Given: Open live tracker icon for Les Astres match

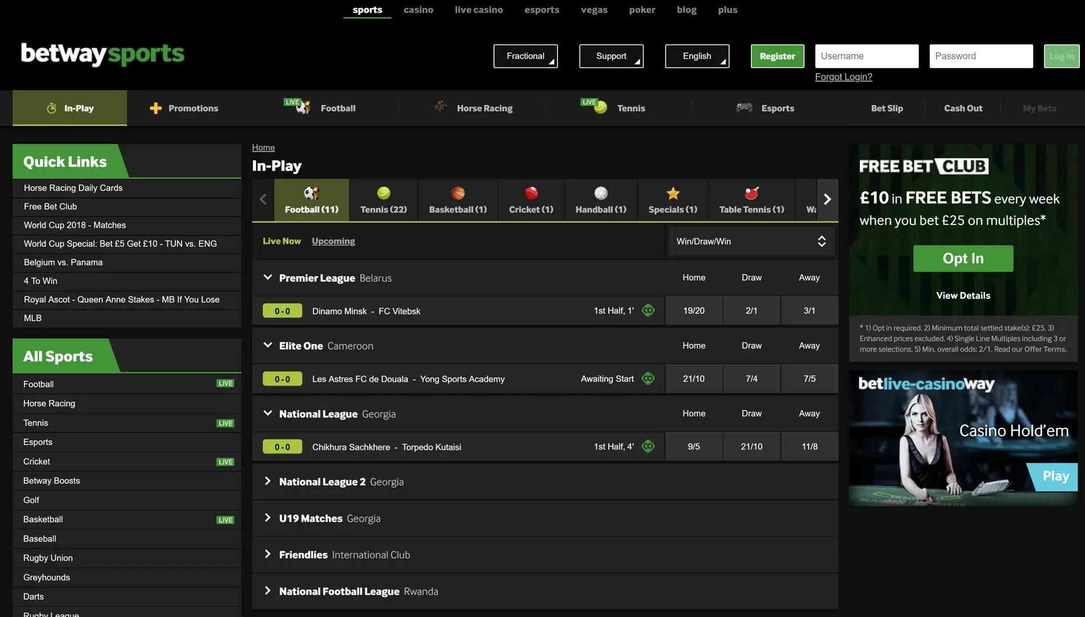Looking at the screenshot, I should point(648,378).
